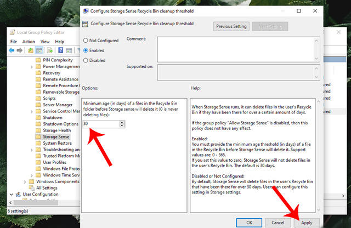The image size is (351, 228).
Task: Select the Server Manager tree item
Action: point(58,105)
